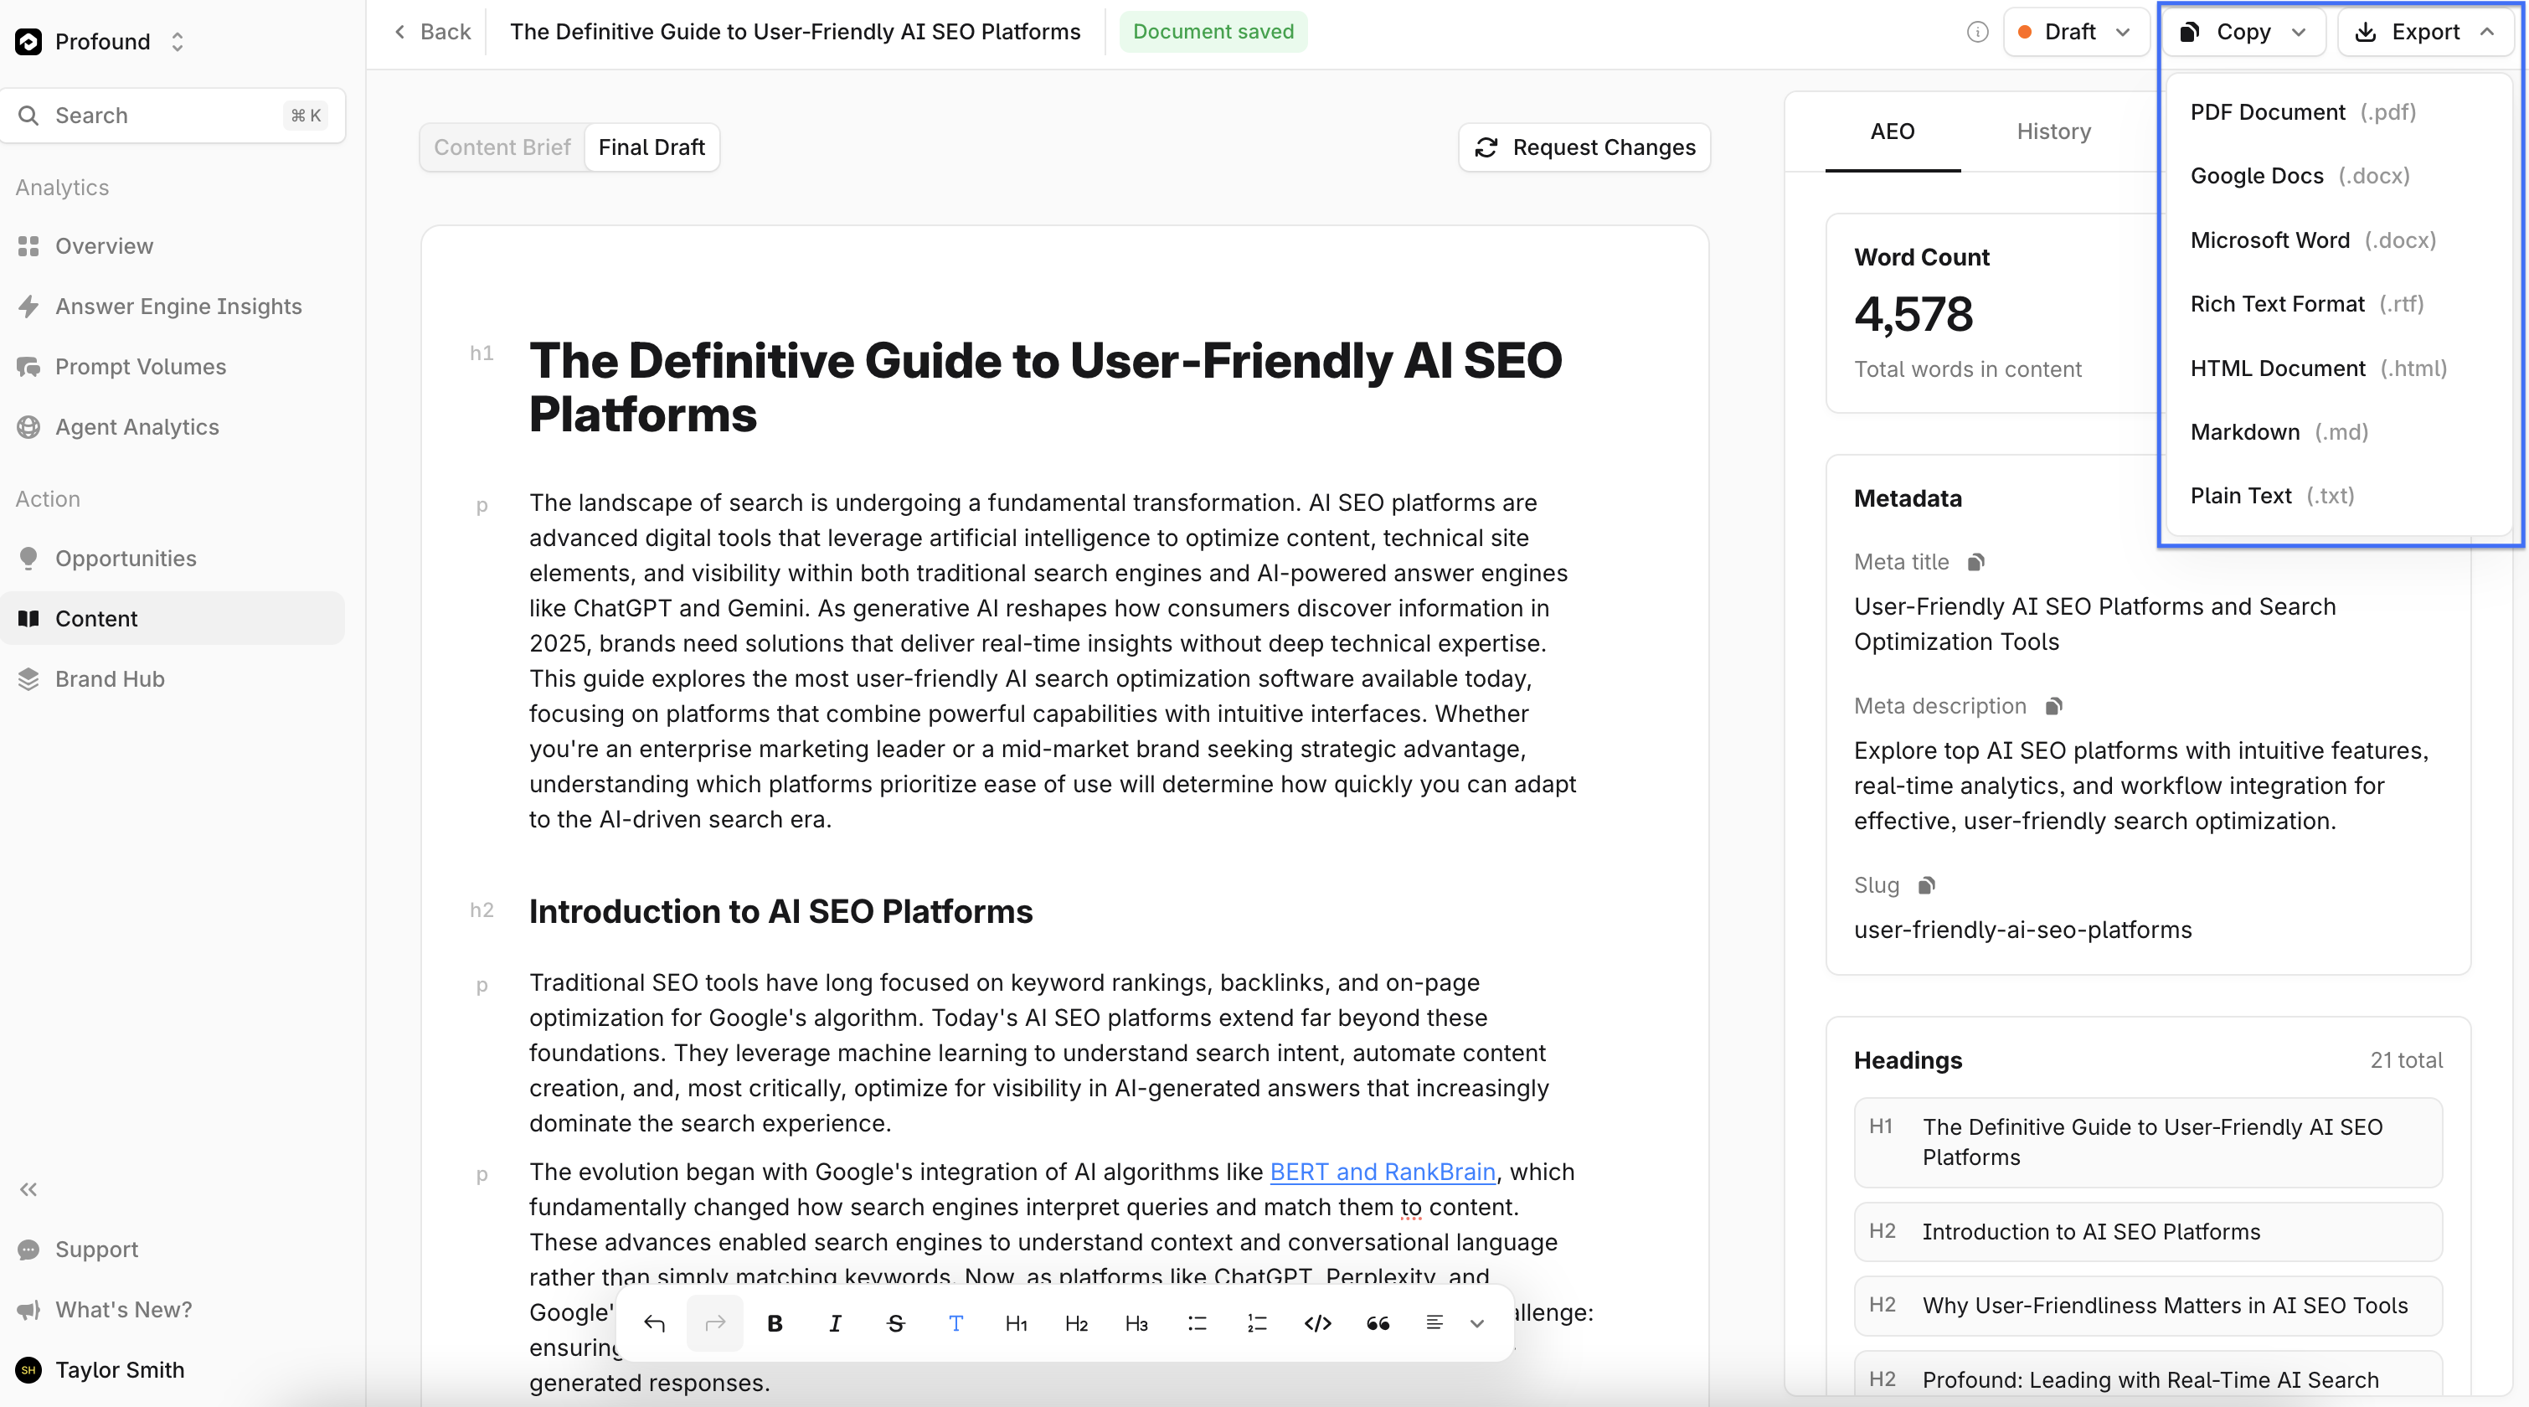Click the 21 total headings count
Screen dimensions: 2529x1407
2406,1060
